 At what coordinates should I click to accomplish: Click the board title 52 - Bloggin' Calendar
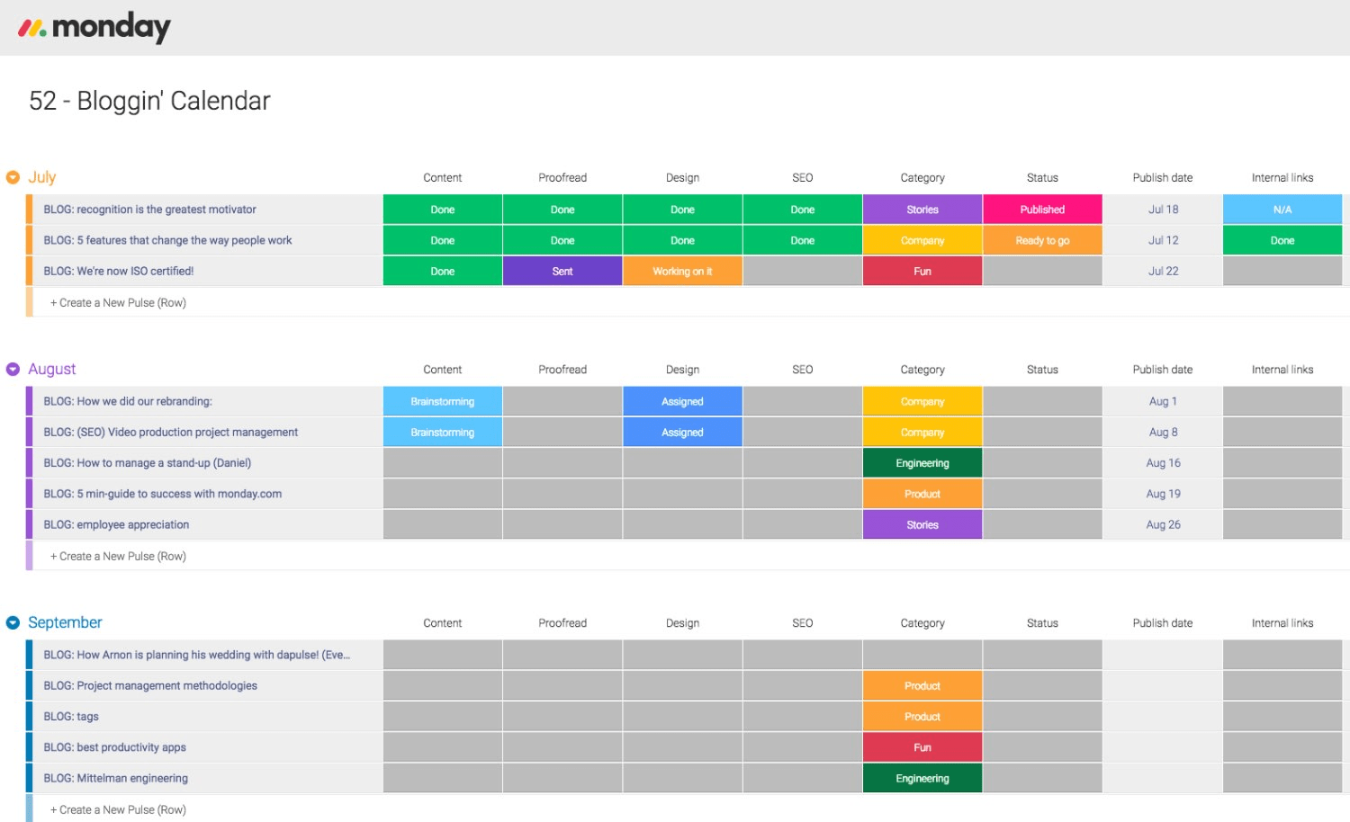tap(149, 101)
